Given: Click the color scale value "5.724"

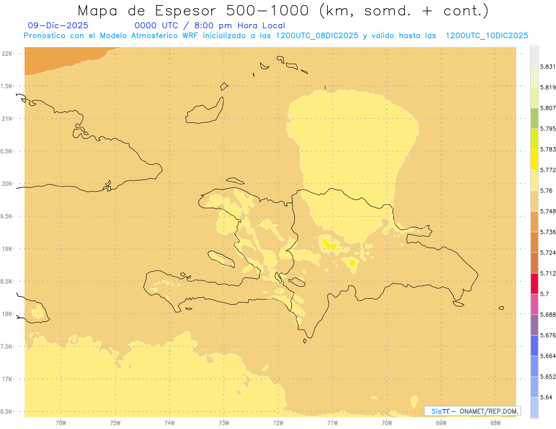Looking at the screenshot, I should [548, 253].
